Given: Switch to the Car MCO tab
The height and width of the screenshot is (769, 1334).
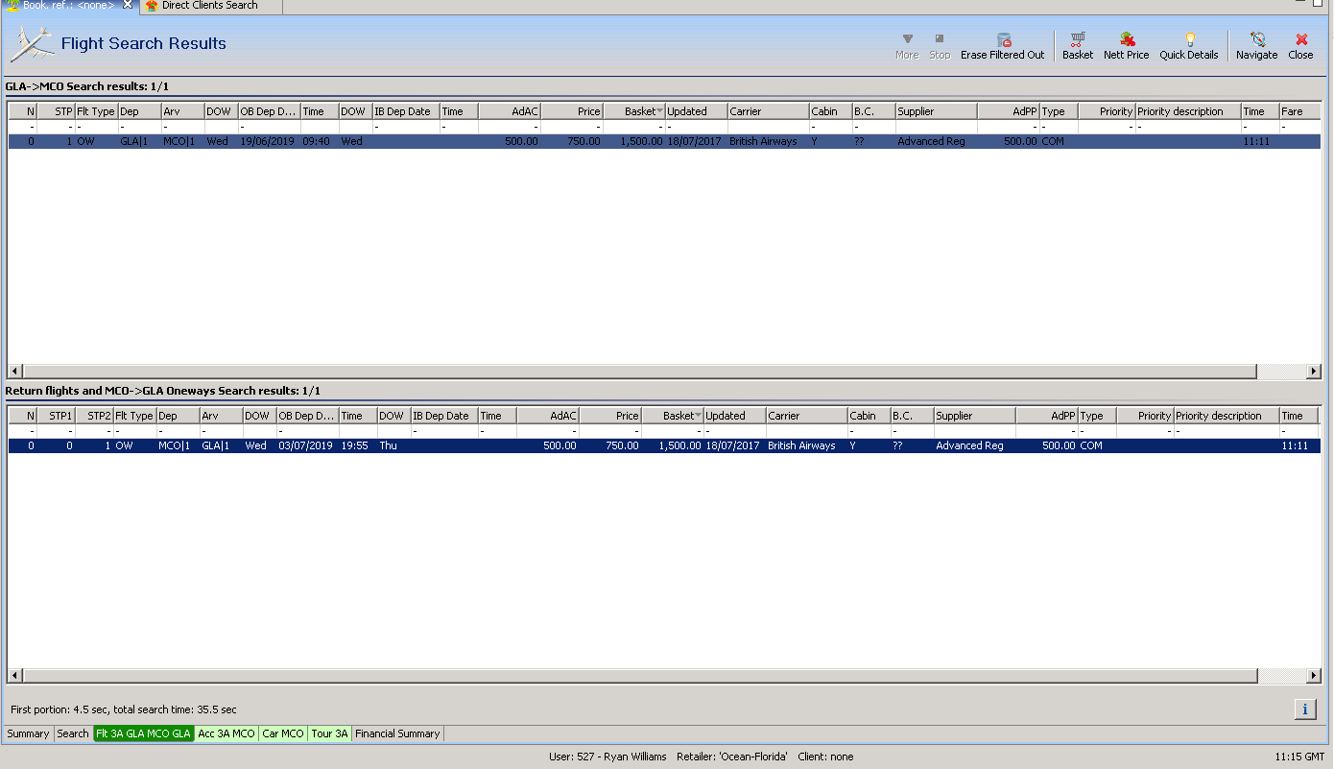Looking at the screenshot, I should tap(283, 733).
